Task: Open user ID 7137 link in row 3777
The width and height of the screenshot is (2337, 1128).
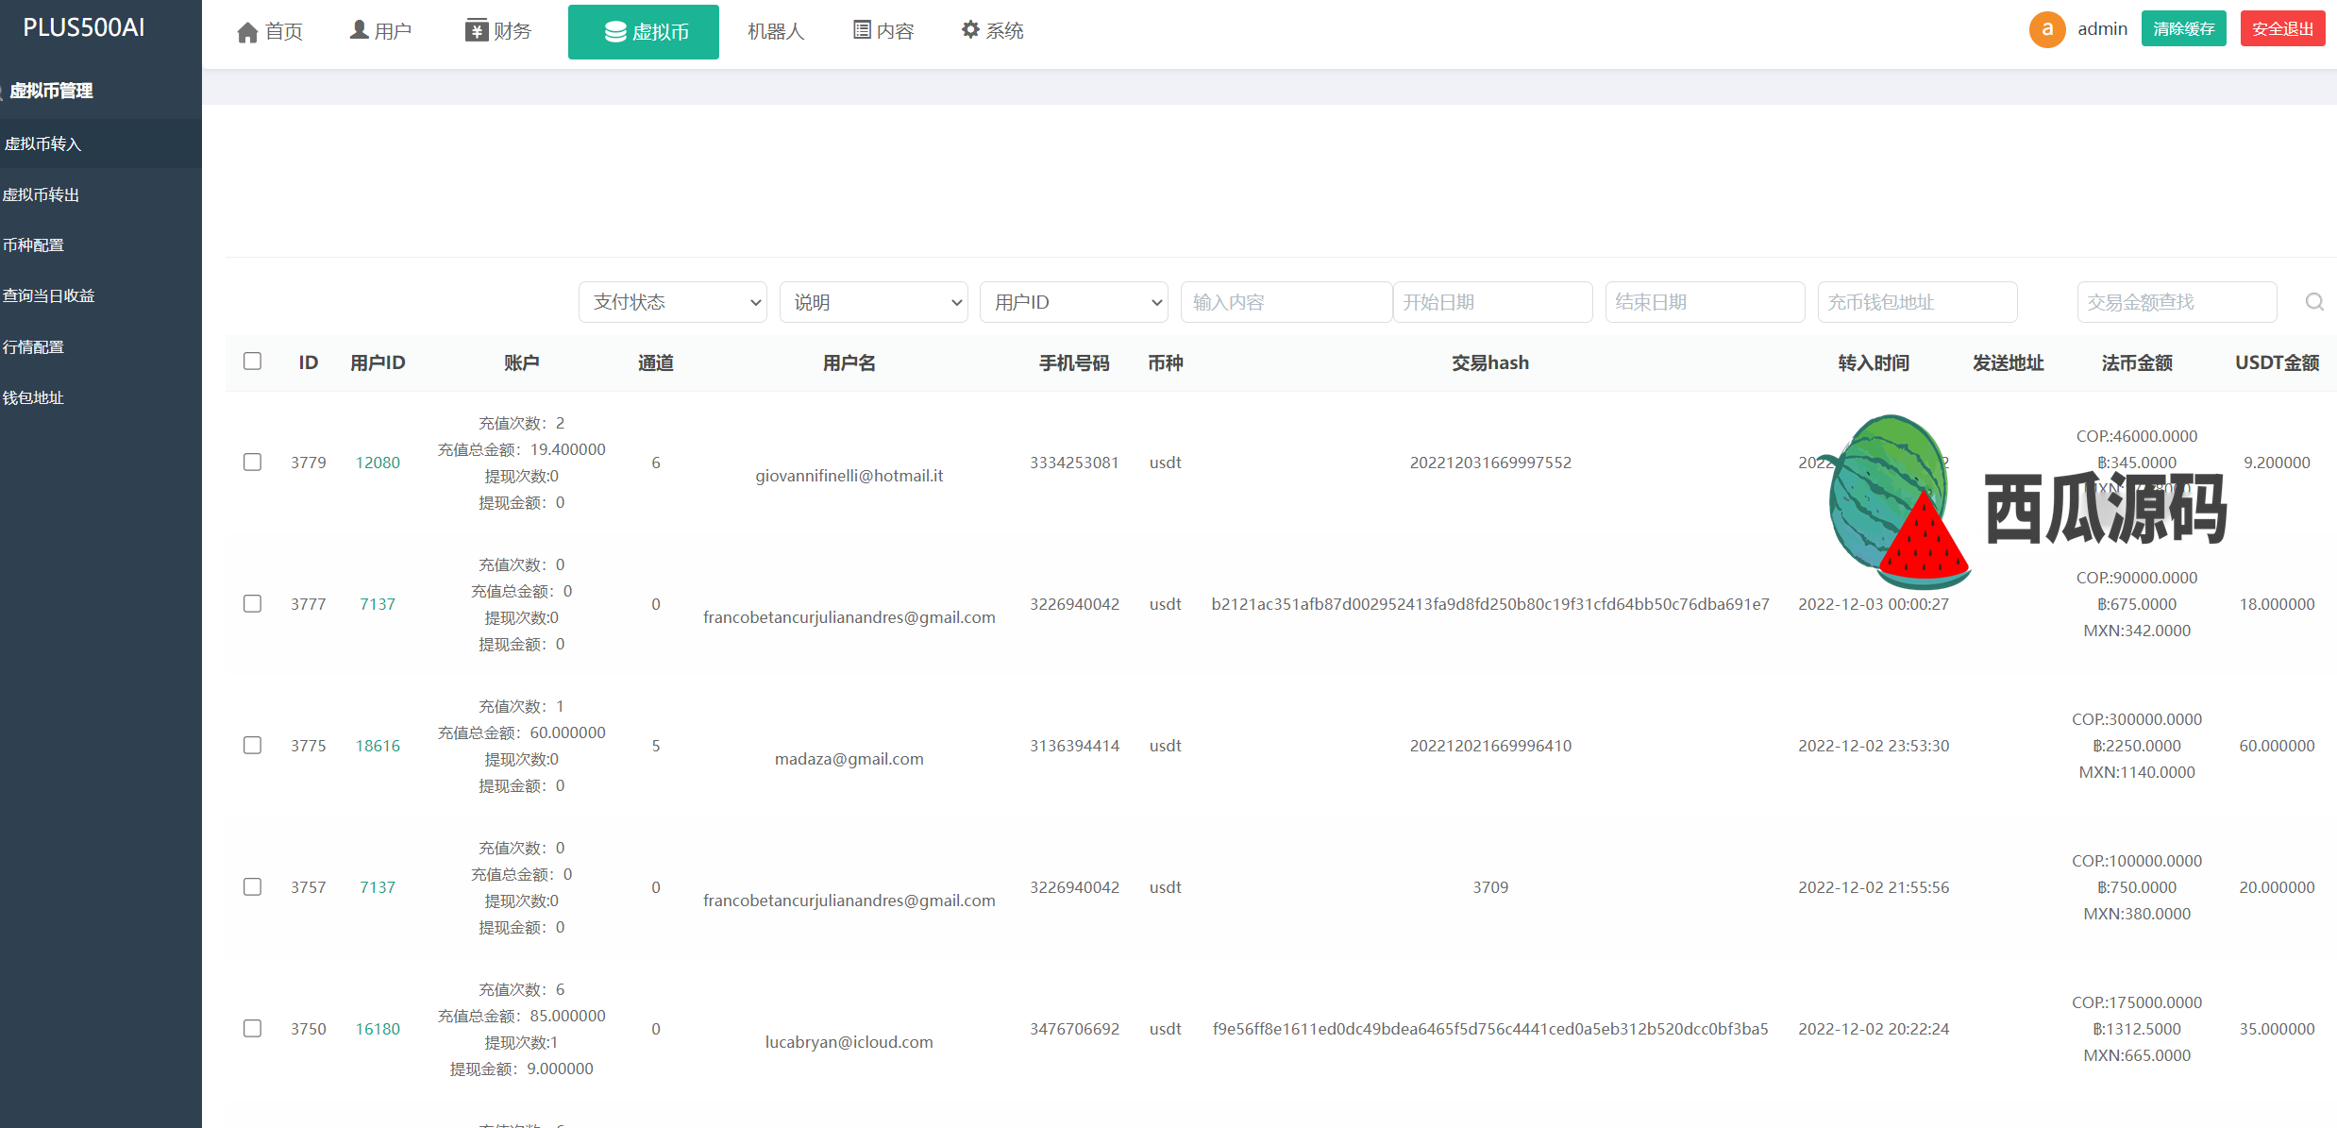Action: [378, 604]
